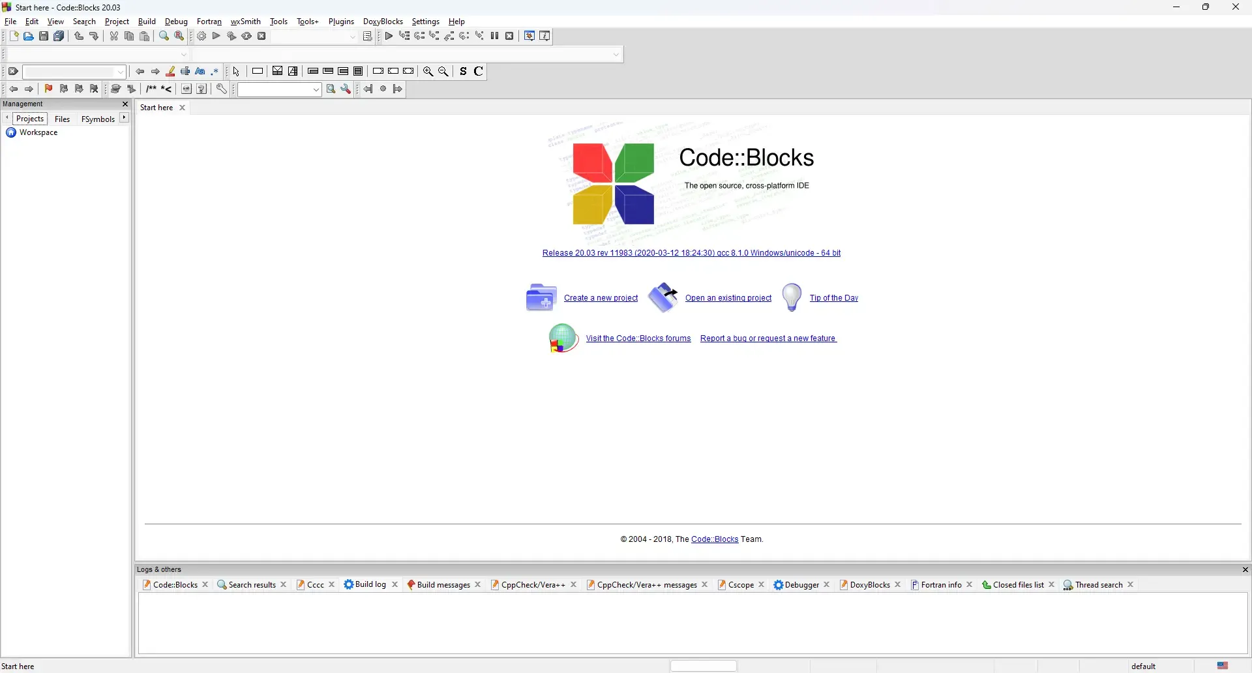Click the zoom in magnifier icon
Image resolution: width=1252 pixels, height=673 pixels.
428,72
